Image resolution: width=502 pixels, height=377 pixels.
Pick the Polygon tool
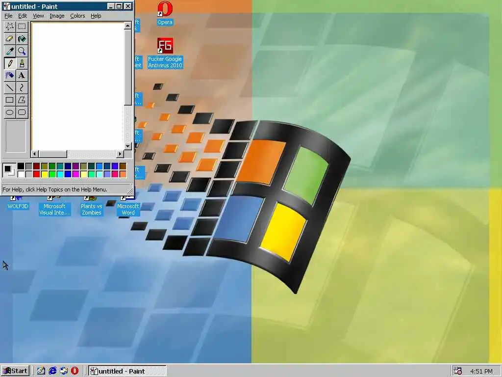click(22, 100)
